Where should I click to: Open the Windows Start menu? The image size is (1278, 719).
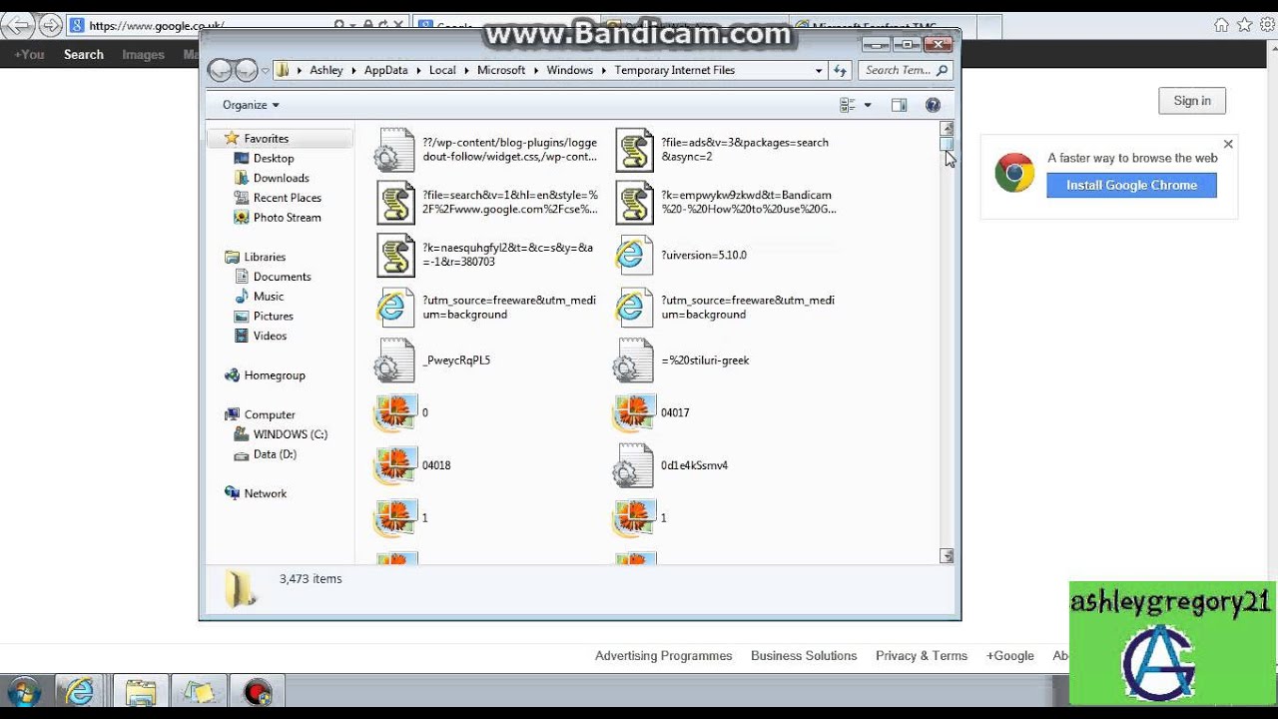tap(24, 691)
